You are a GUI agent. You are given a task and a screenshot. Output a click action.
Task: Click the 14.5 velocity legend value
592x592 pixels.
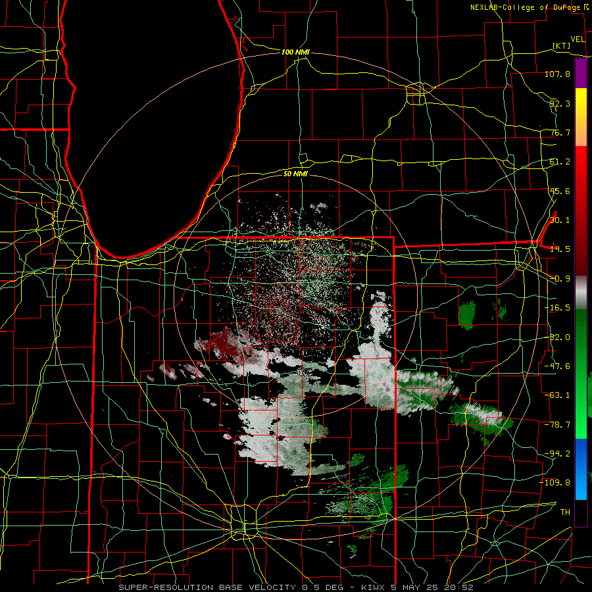[x=560, y=249]
